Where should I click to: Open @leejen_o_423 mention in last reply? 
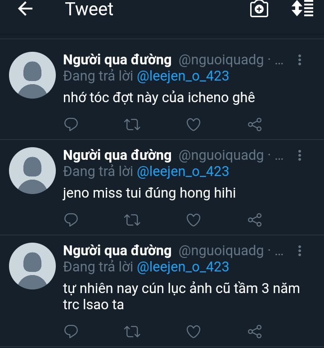[183, 267]
